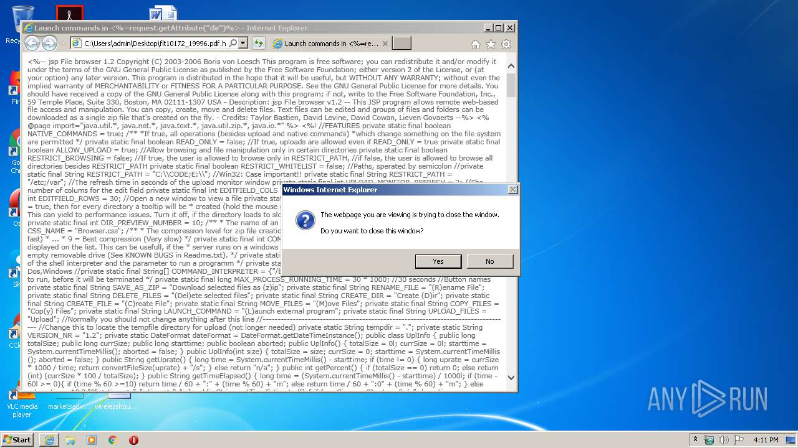
Task: Select the VLC media player desktop icon
Action: tap(22, 403)
